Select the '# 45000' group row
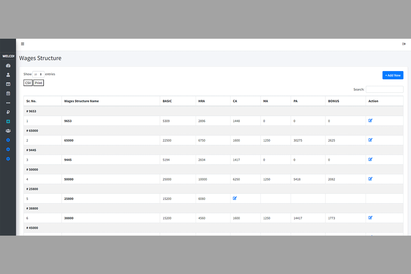Image resolution: width=411 pixels, height=274 pixels. tap(213, 228)
